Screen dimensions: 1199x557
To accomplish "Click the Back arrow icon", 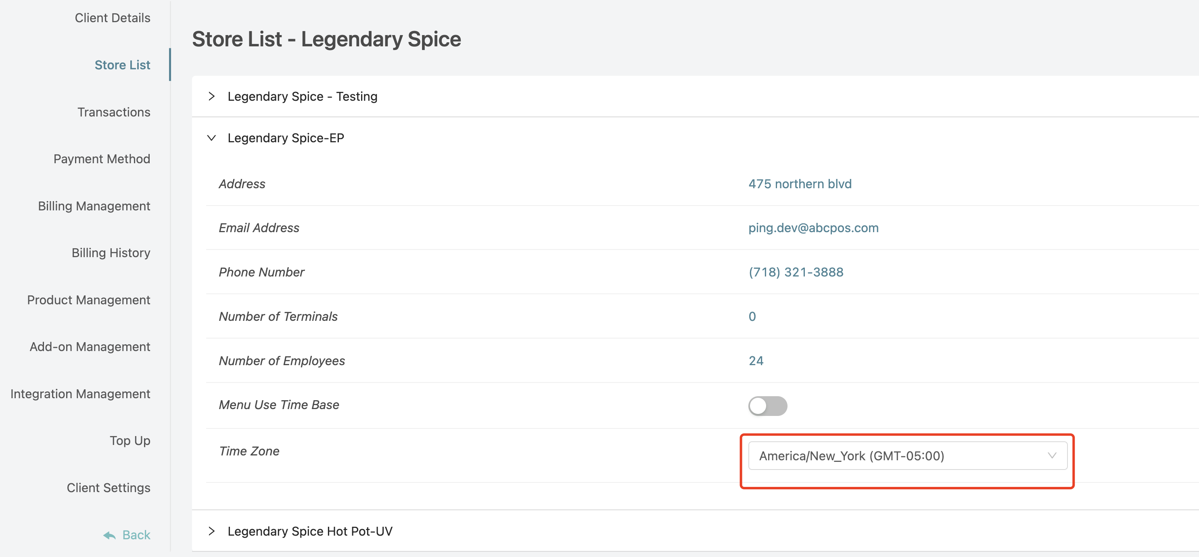I will click(x=109, y=535).
